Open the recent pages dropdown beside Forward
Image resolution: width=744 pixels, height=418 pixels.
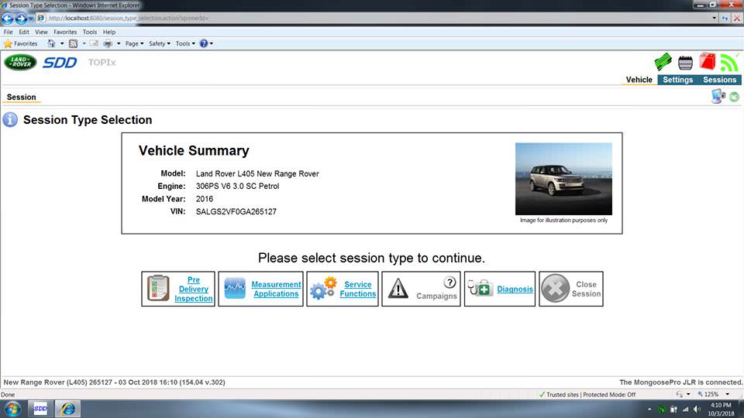[31, 19]
